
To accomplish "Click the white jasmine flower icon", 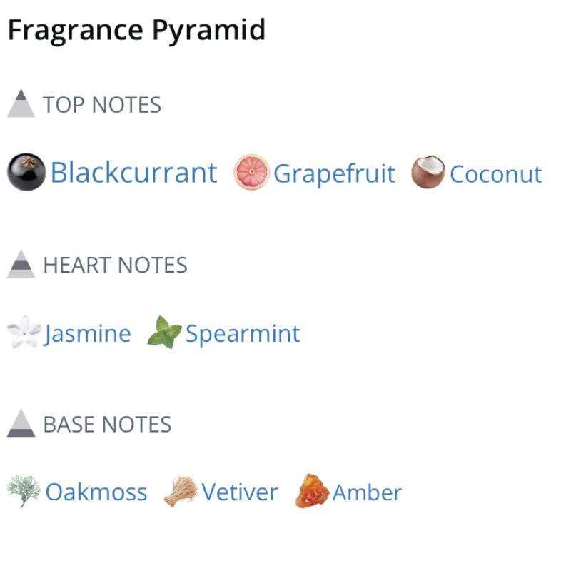I will [x=23, y=333].
